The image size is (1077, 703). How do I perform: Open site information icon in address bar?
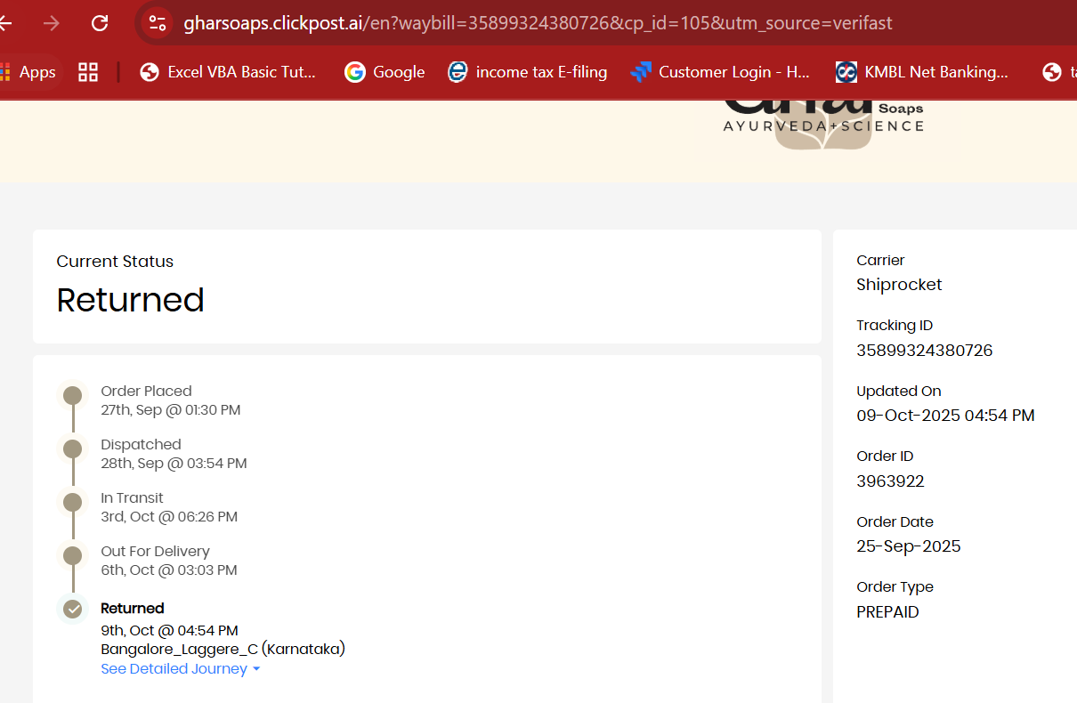pos(158,23)
